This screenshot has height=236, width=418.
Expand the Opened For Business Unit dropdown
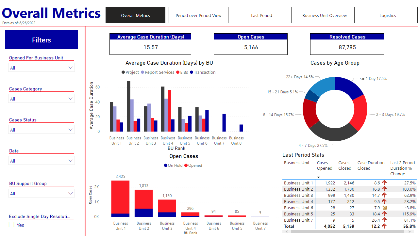point(70,68)
